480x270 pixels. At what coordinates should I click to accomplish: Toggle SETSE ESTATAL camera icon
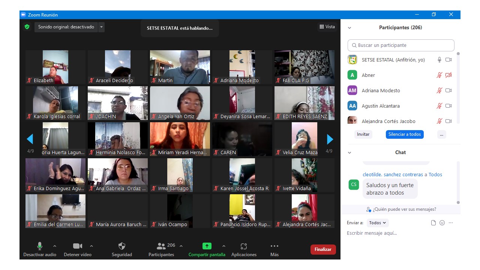448,60
